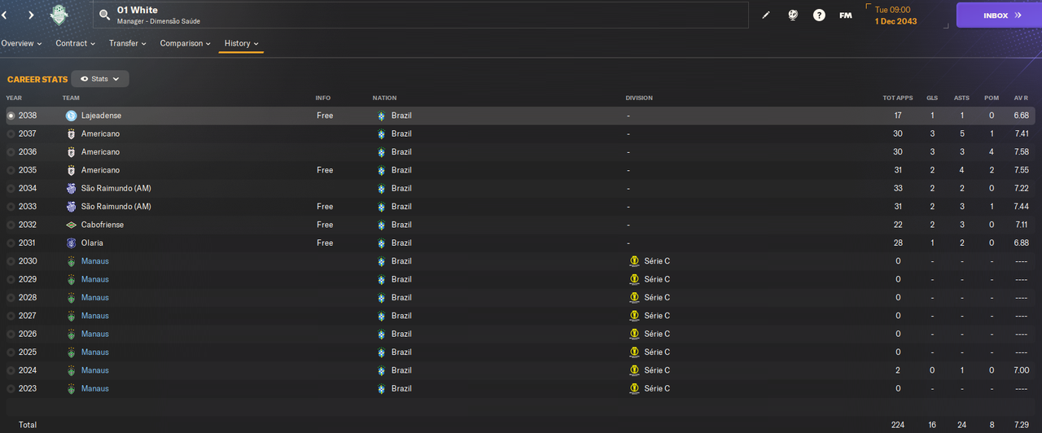The height and width of the screenshot is (433, 1042).
Task: Open the tactics head icon
Action: tap(793, 15)
